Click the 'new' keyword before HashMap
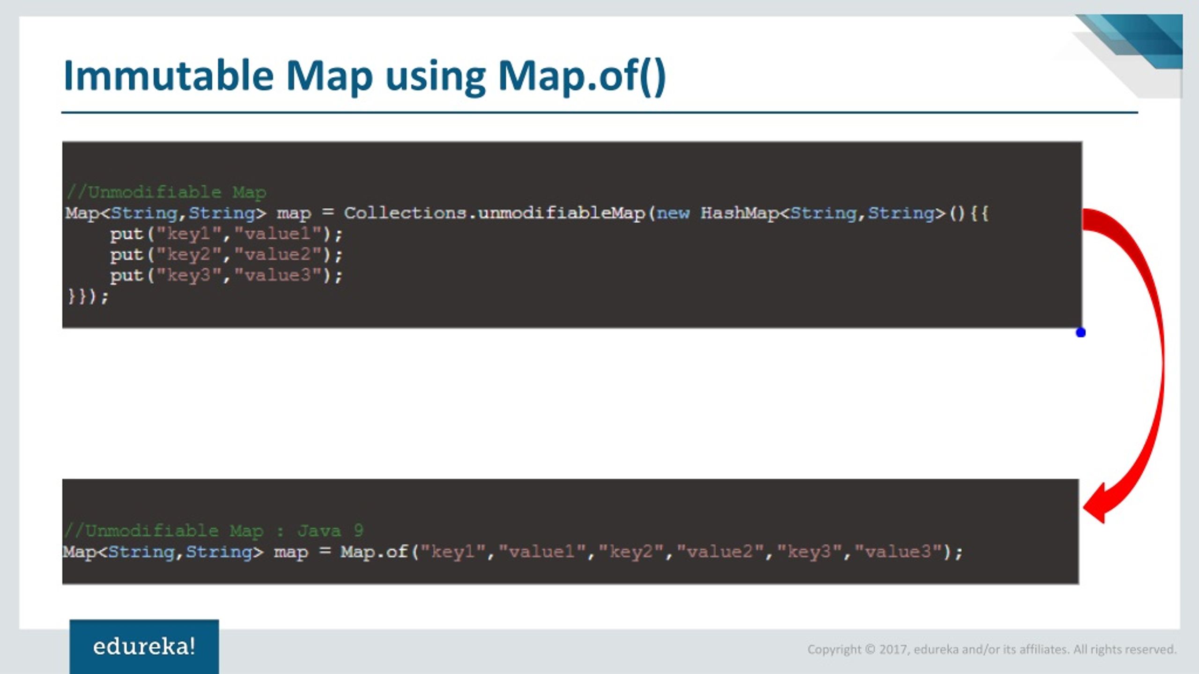1199x674 pixels. [x=673, y=213]
